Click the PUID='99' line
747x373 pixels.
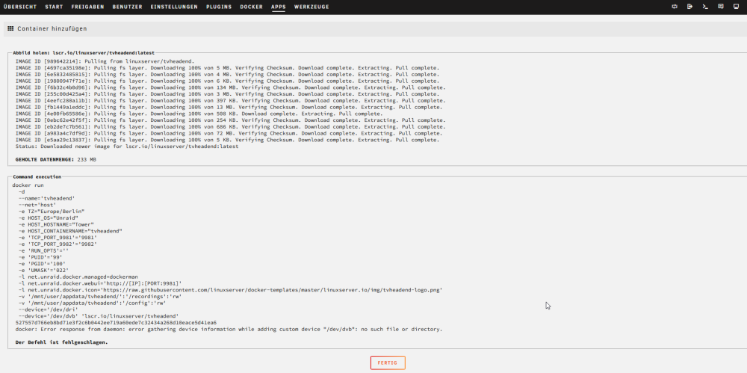(40, 257)
